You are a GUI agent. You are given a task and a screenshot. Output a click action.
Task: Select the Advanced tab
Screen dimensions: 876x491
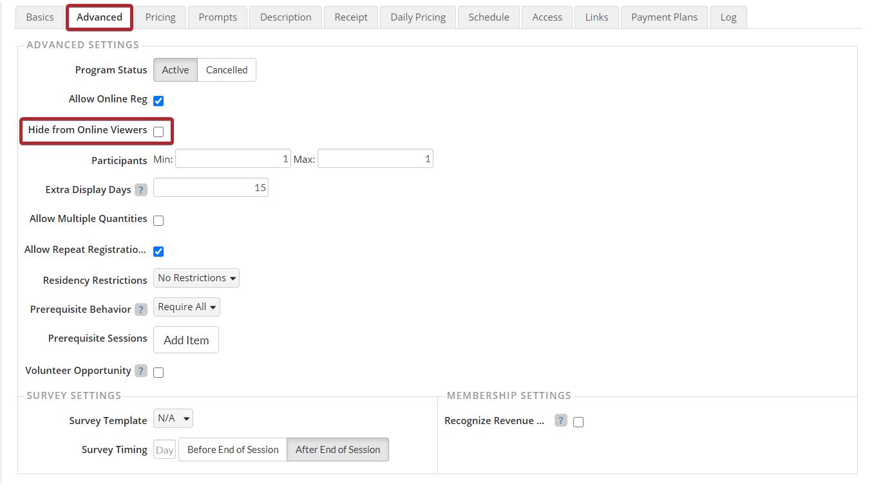tap(99, 17)
